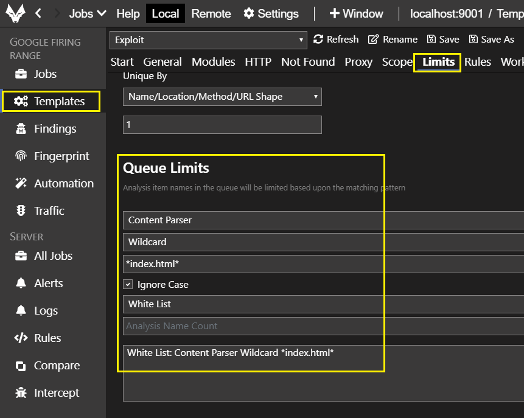Switch to Local mode
The width and height of the screenshot is (524, 418).
tap(165, 13)
